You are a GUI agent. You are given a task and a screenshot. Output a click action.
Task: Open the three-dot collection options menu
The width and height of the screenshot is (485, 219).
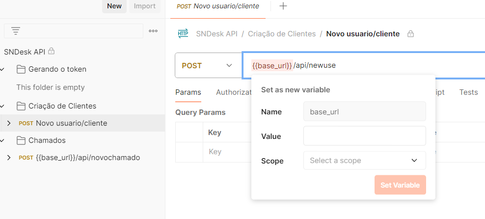pyautogui.click(x=153, y=31)
